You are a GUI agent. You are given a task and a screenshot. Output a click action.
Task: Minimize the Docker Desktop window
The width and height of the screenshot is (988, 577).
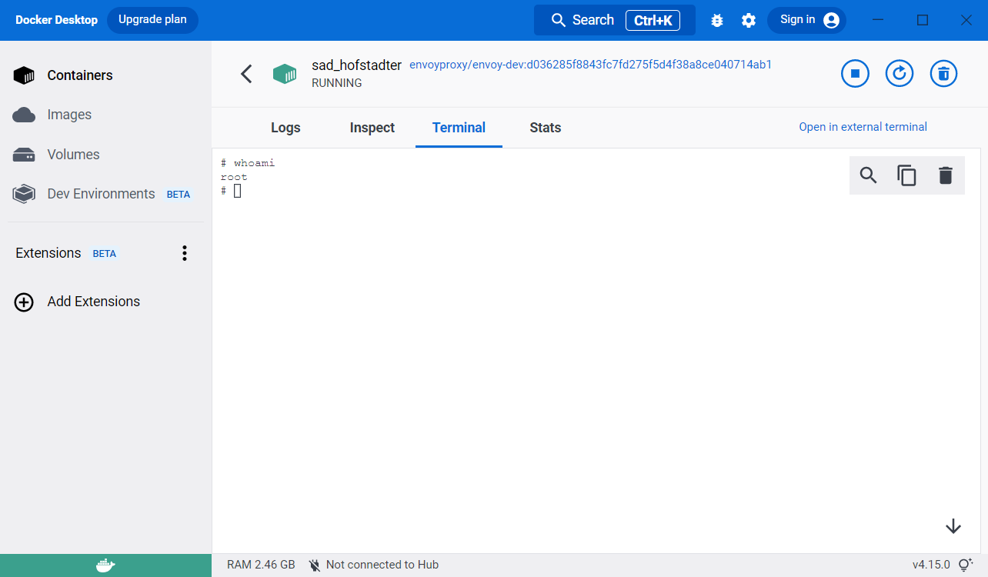tap(879, 20)
